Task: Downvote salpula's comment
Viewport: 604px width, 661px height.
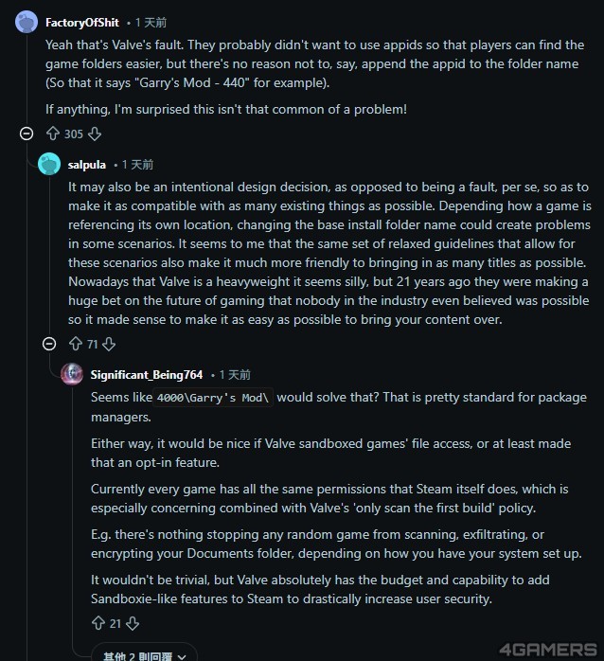Action: [x=109, y=344]
